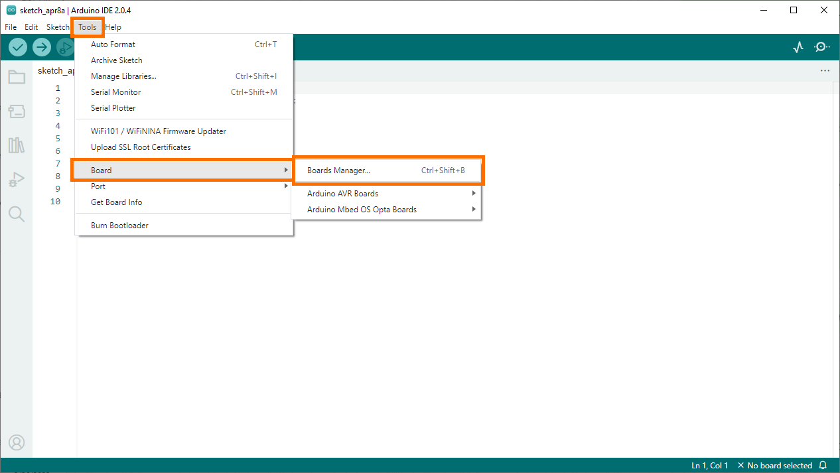Click the Verify sketch checkmark icon
Screen dimensions: 840x473
[x=17, y=47]
